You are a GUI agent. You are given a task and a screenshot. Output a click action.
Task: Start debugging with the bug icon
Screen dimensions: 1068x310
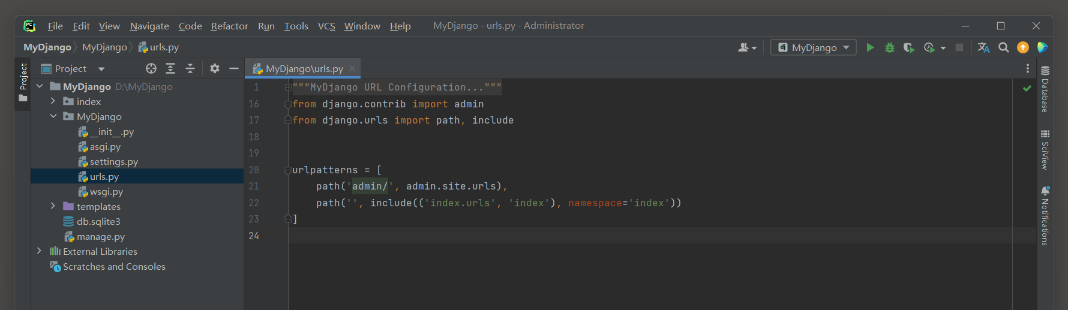click(x=890, y=47)
